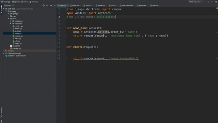The height and width of the screenshot is (123, 218).
Task: Click the fold marker on line 14
Action: (x=66, y=58)
